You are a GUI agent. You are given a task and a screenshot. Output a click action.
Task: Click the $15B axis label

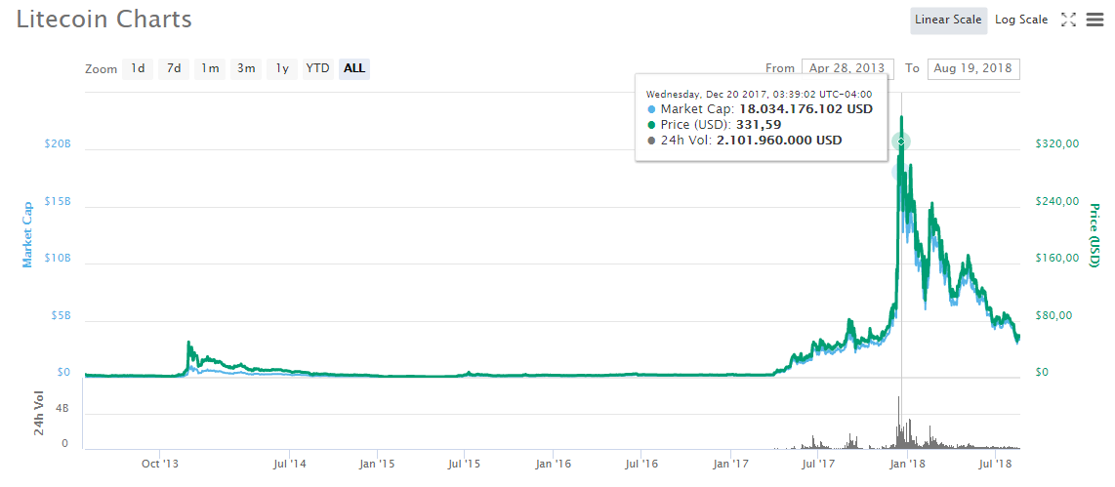[57, 201]
